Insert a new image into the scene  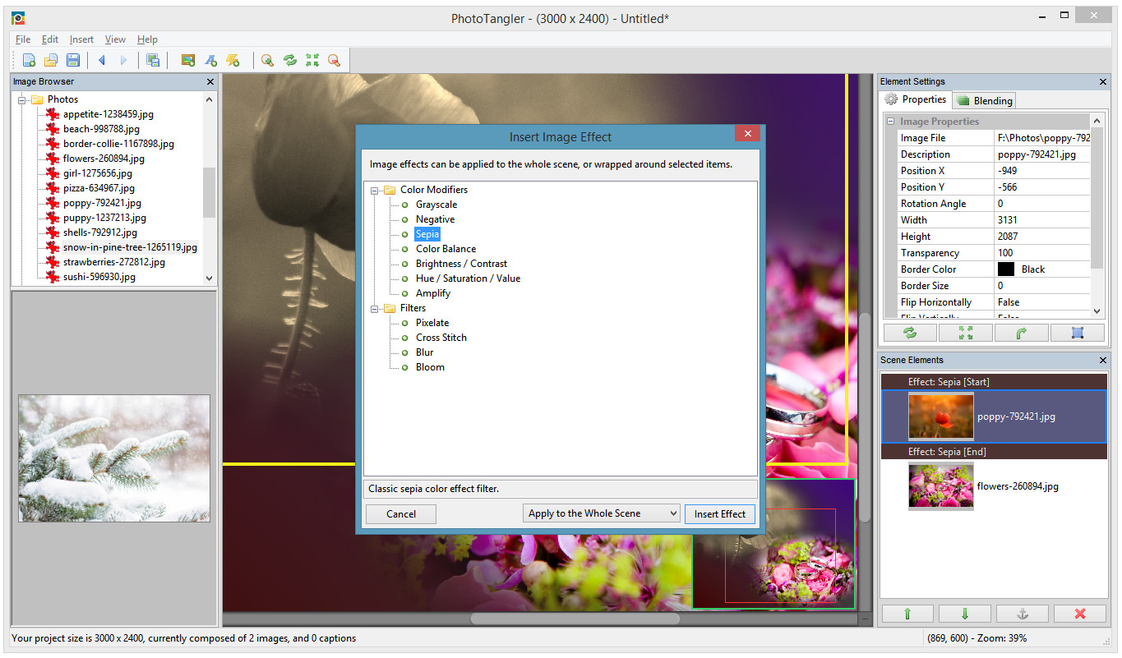pos(188,59)
